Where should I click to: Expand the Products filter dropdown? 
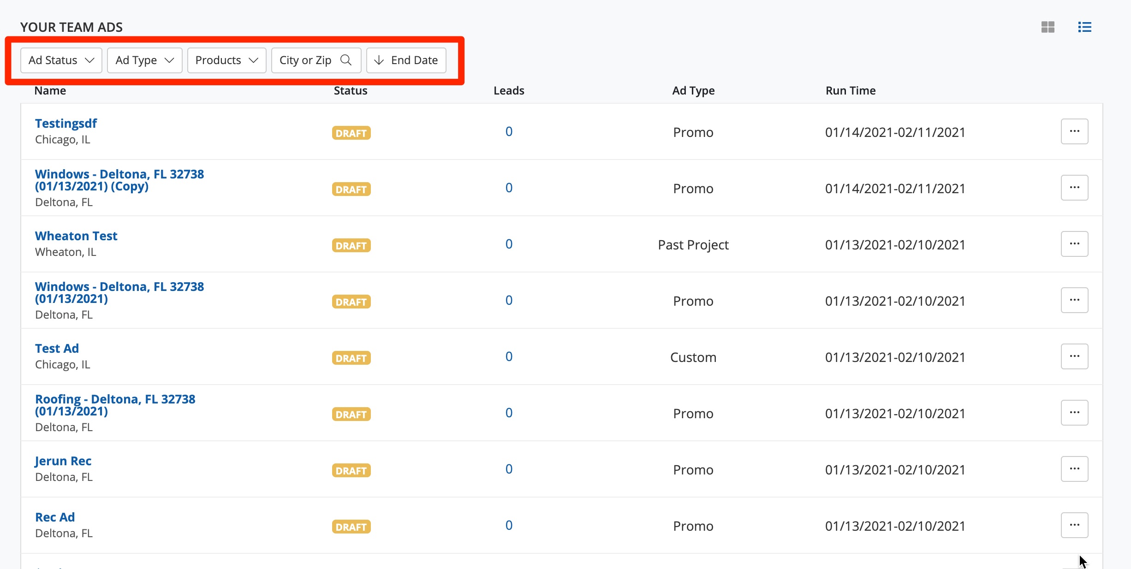pos(226,60)
